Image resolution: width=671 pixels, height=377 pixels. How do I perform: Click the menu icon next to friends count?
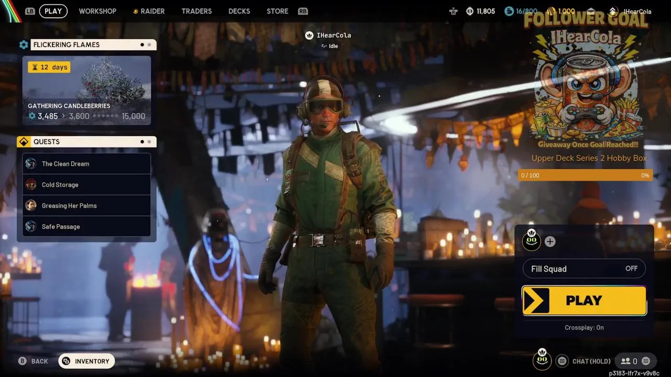point(646,361)
